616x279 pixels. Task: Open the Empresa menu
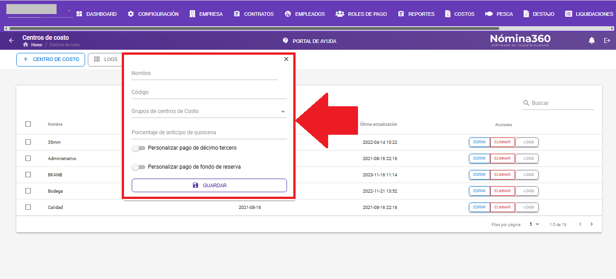click(206, 14)
